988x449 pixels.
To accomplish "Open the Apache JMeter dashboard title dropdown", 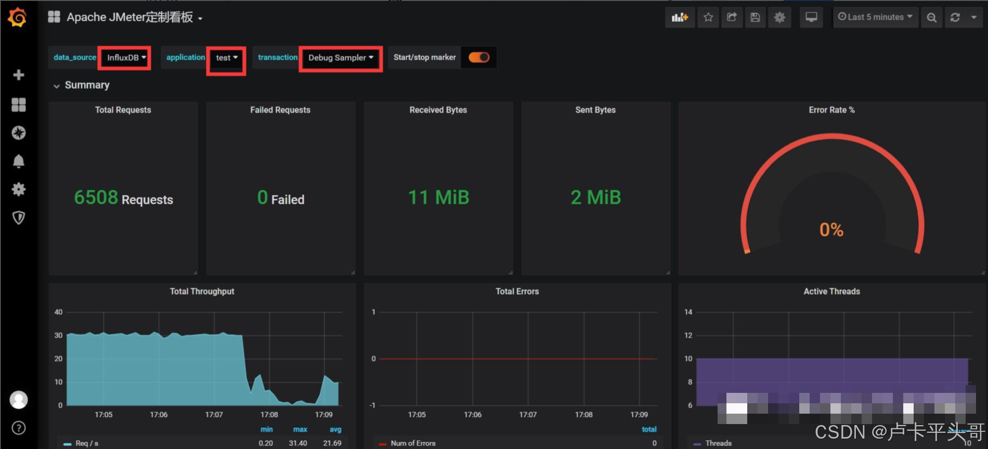I will 135,17.
